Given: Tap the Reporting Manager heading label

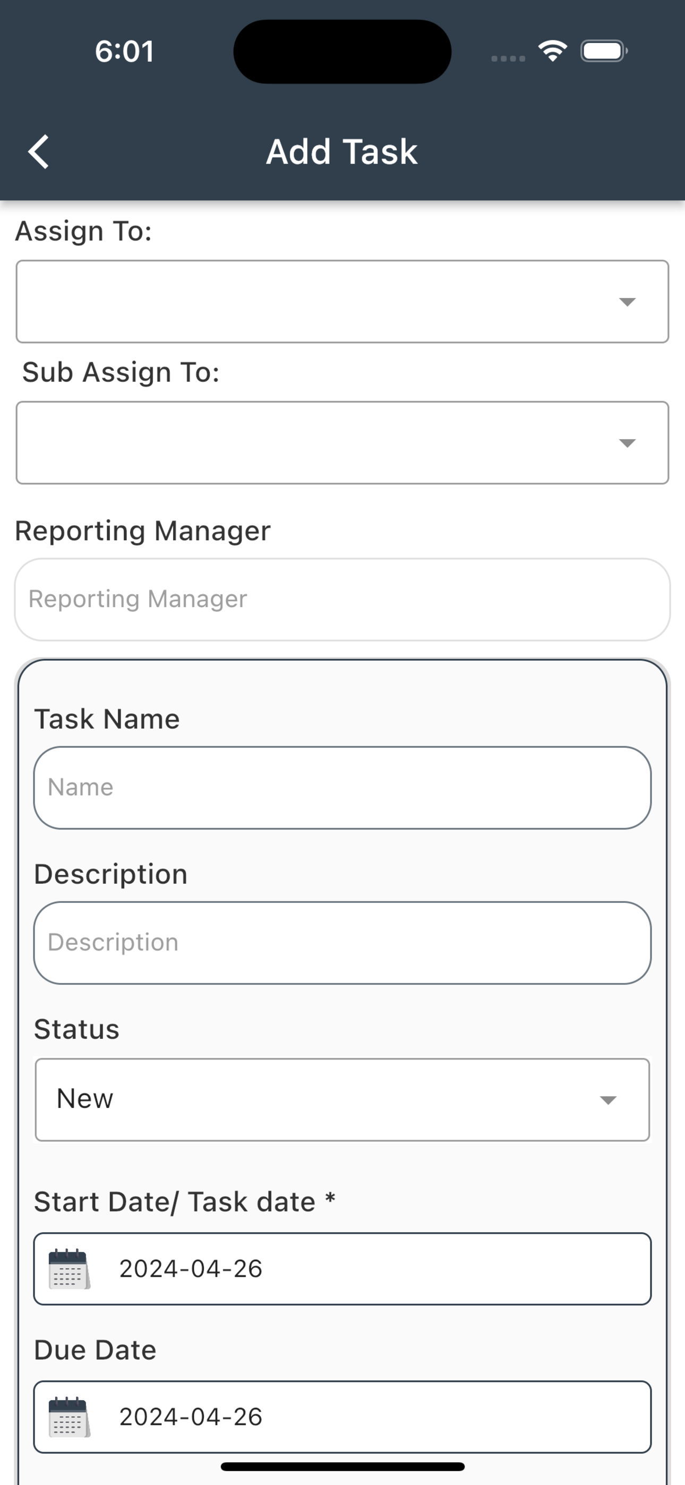Looking at the screenshot, I should tap(142, 531).
